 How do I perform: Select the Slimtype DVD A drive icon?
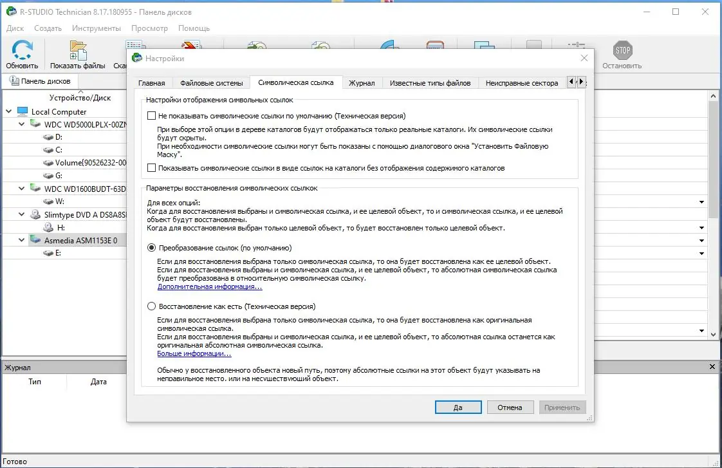coord(35,214)
